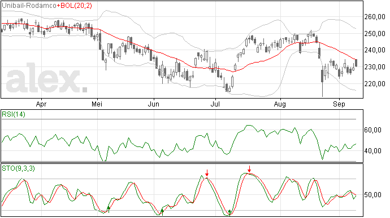This screenshot has width=390, height=218.
Task: Select the Jun month label
Action: (154, 104)
